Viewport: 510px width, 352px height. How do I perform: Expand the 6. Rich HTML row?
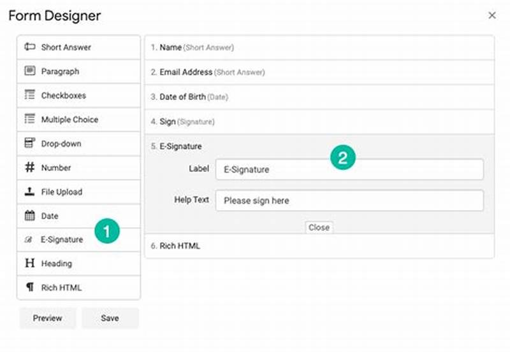[x=319, y=246]
